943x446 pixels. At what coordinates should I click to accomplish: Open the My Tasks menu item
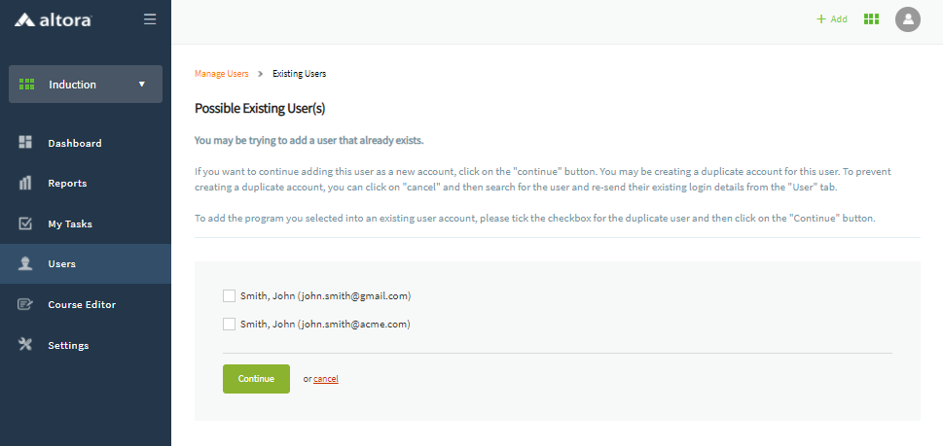[x=70, y=223]
